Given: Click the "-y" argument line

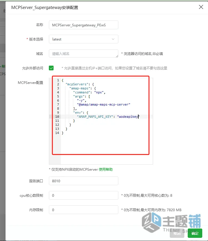Looking at the screenshot, I should coord(82,100).
